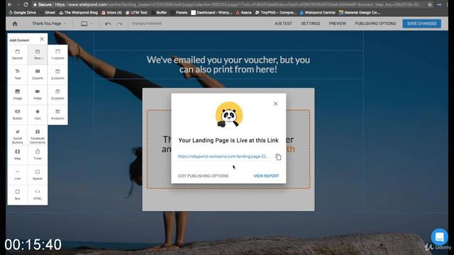Add a Text element

point(17,74)
